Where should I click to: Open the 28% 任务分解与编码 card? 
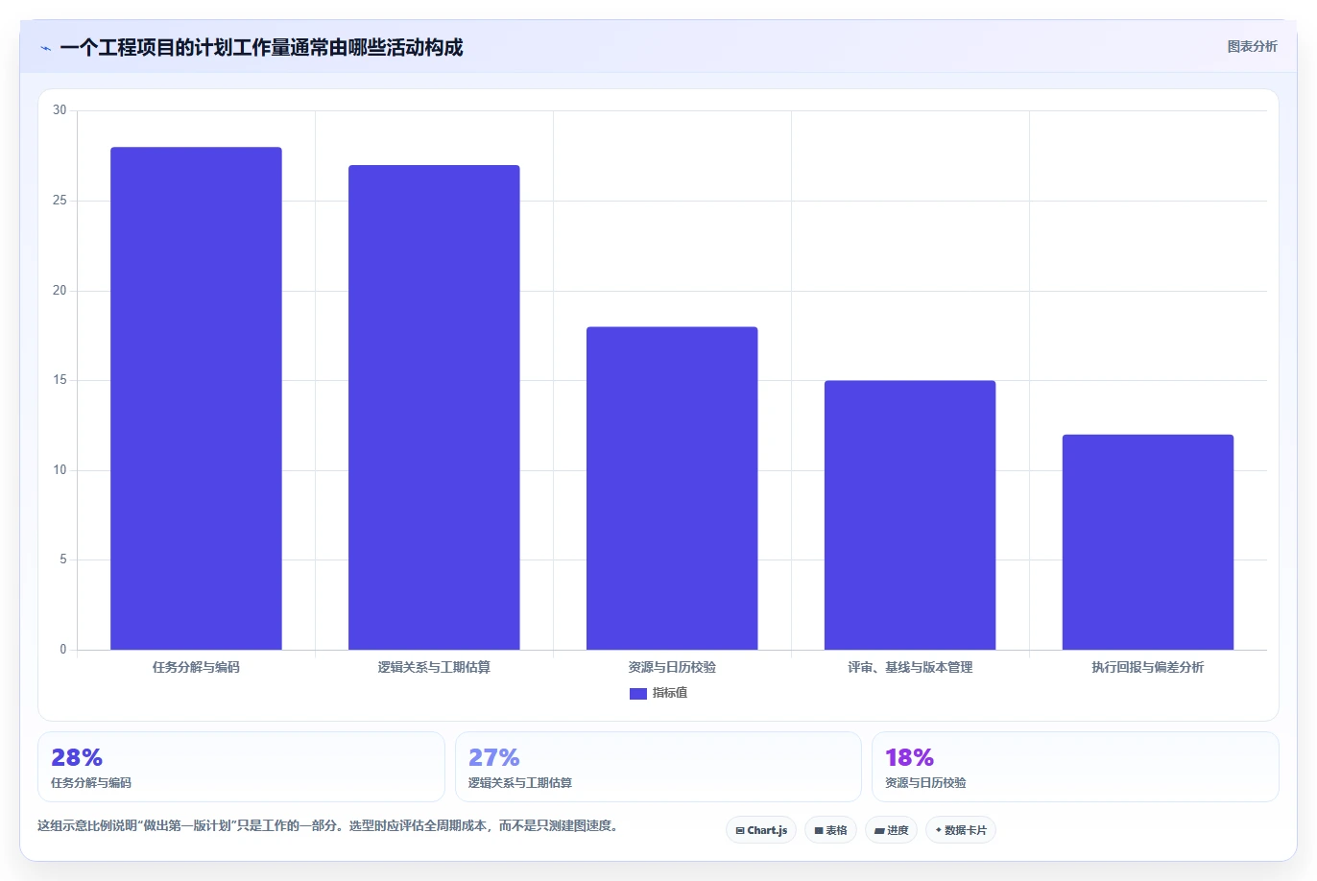click(x=241, y=767)
